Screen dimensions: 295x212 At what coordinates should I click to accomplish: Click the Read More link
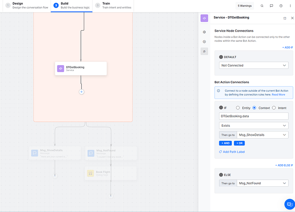pyautogui.click(x=279, y=94)
